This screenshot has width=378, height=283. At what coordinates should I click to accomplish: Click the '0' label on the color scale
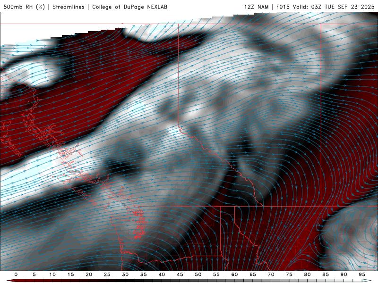click(x=16, y=275)
